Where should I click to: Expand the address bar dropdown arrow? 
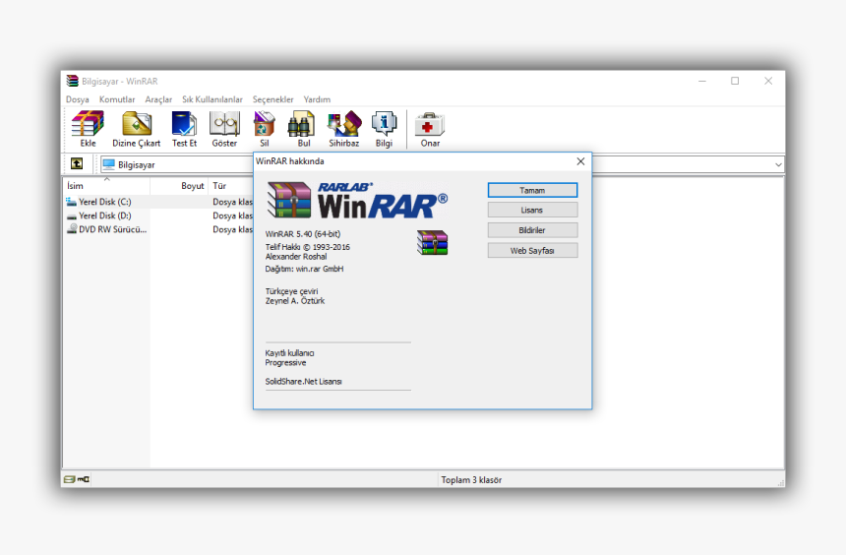[778, 164]
